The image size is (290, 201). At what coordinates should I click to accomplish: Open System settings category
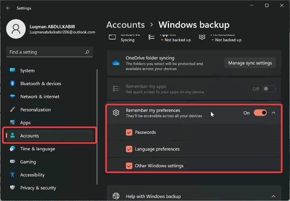[x=50, y=71]
